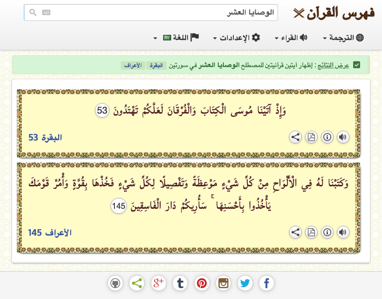Click the البقرة 53 verse link
This screenshot has width=382, height=299.
point(45,138)
